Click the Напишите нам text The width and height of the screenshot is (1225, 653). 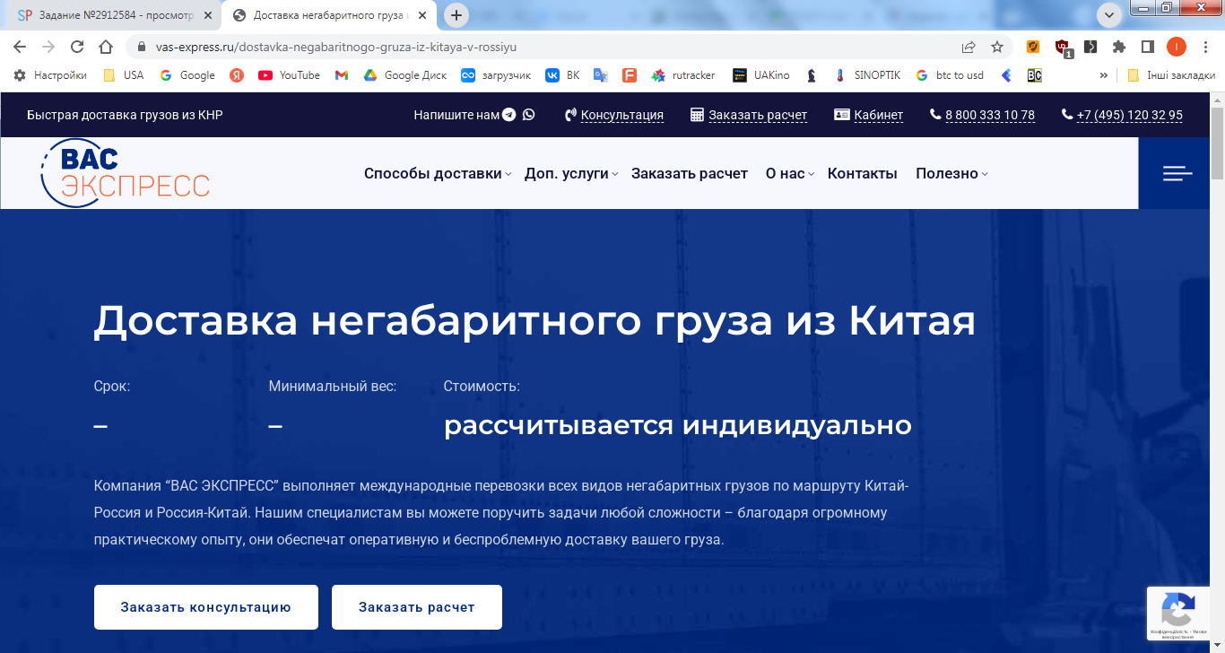tap(456, 115)
